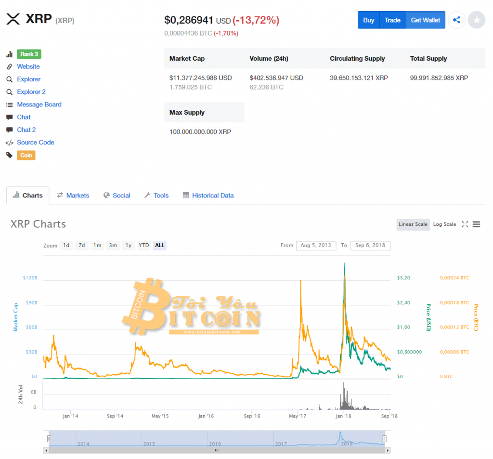Click the XRP Charts heading
The image size is (493, 459).
point(38,224)
